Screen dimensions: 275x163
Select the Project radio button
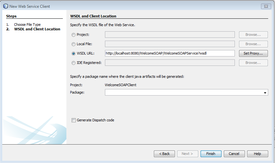(74, 35)
